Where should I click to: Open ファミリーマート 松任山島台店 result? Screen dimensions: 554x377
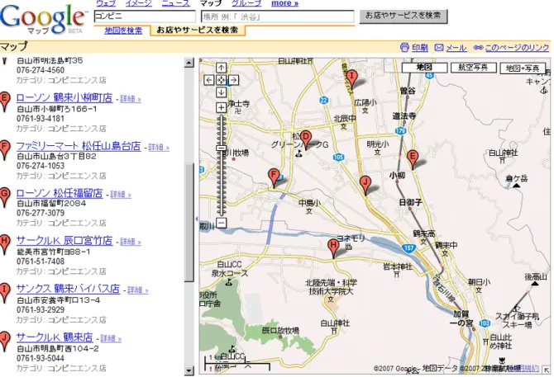79,146
